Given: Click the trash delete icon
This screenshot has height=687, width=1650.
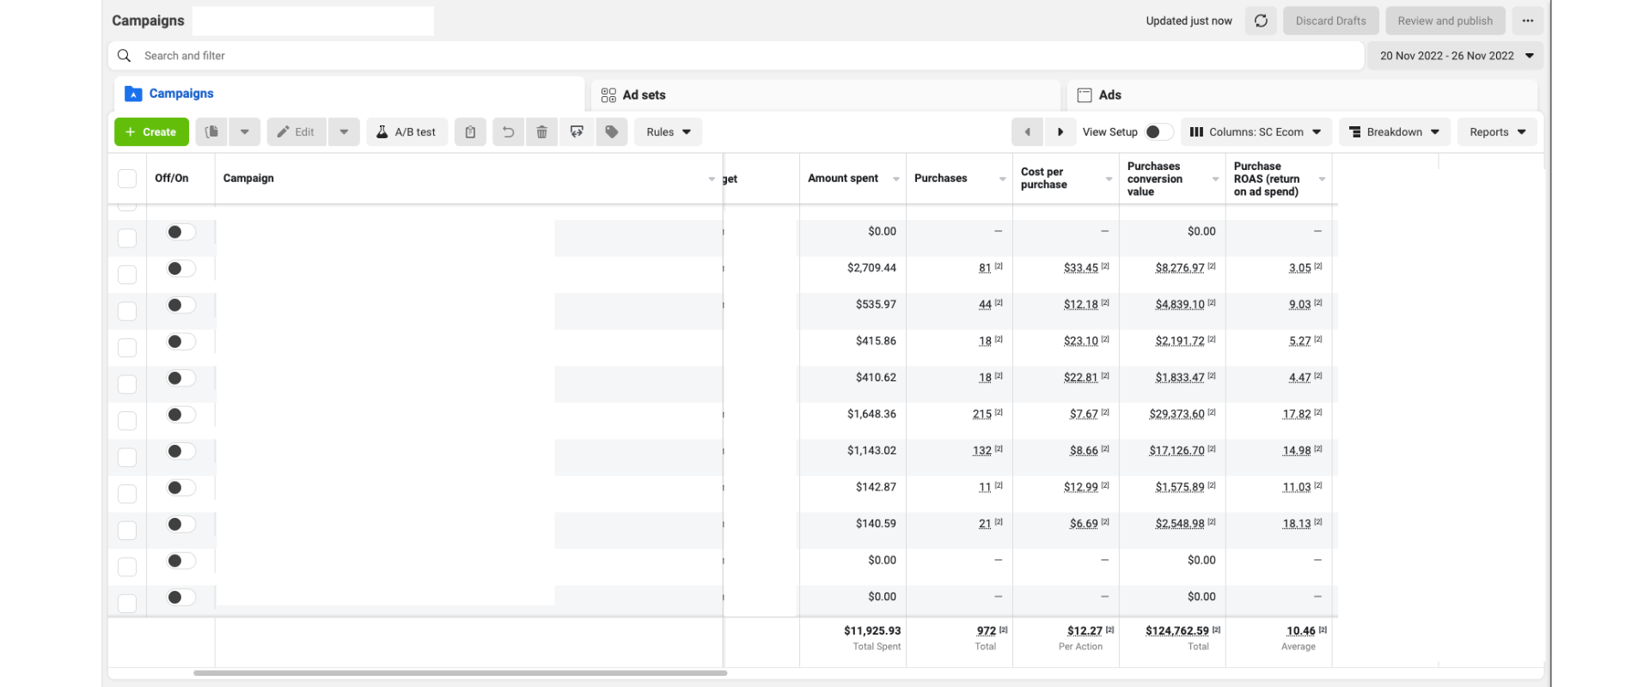Looking at the screenshot, I should pos(541,131).
